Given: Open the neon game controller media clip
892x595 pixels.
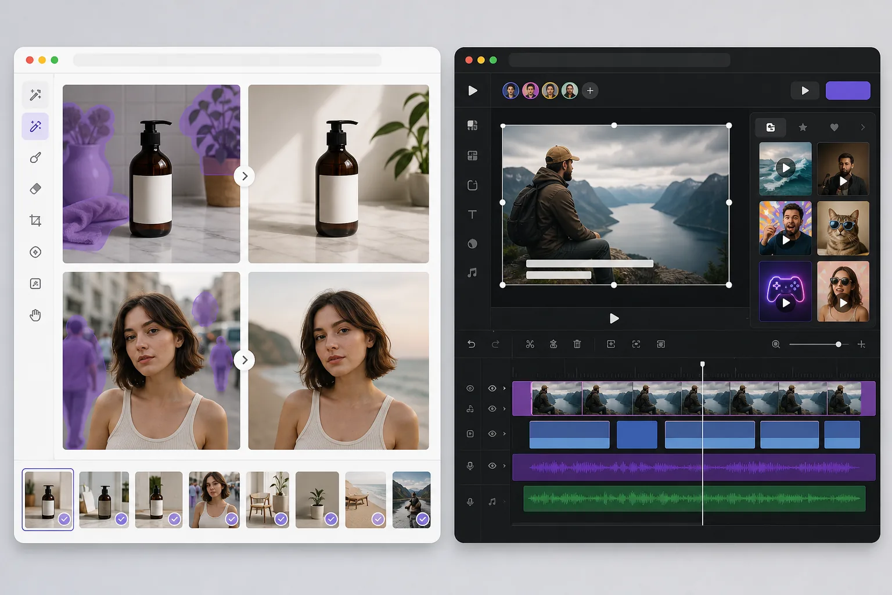Looking at the screenshot, I should (x=785, y=291).
